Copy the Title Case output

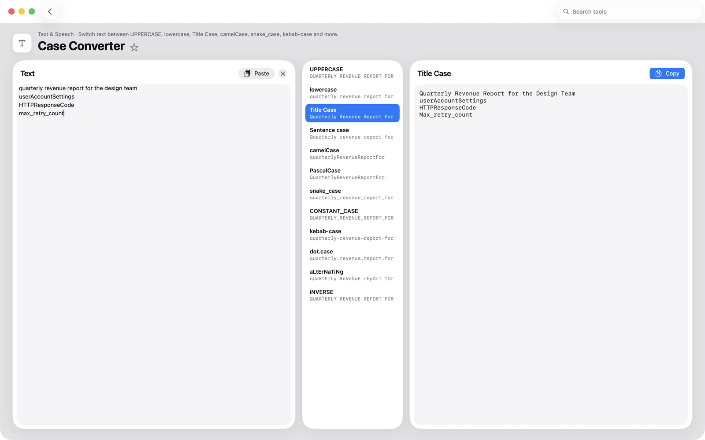pyautogui.click(x=667, y=73)
